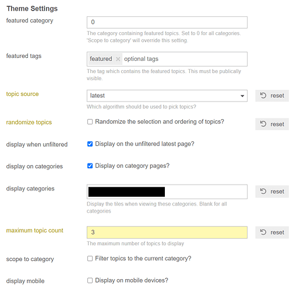Remove the 'featured' tag with its X icon
This screenshot has width=293, height=292.
coord(118,59)
